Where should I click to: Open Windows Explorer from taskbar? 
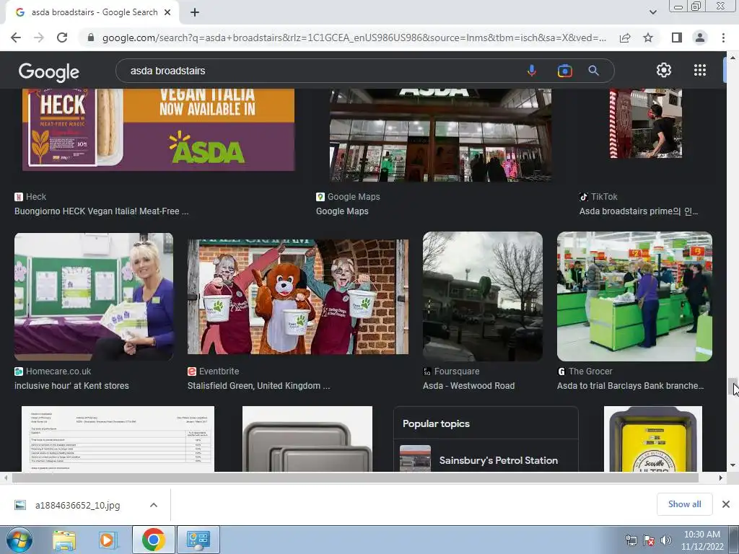tap(64, 540)
